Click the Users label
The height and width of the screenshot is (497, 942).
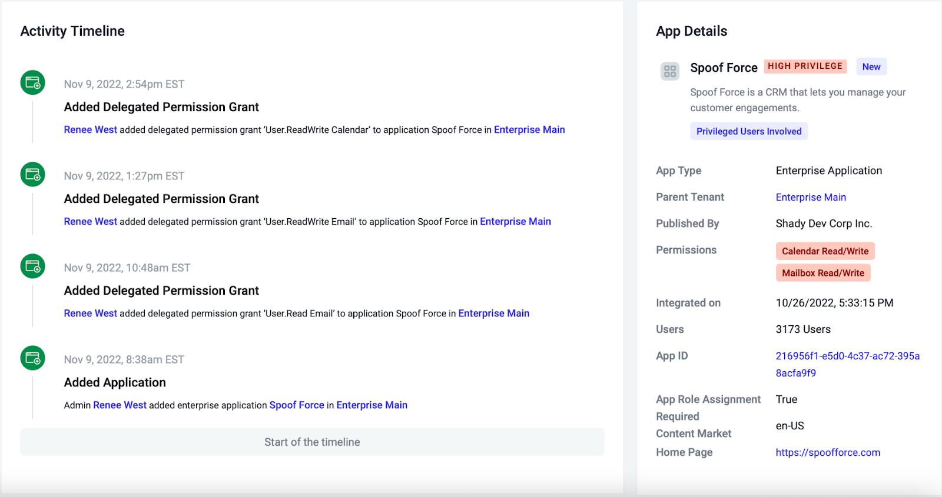[670, 329]
